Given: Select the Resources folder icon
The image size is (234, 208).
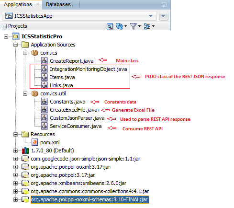Looking at the screenshot, I should click(x=25, y=134).
